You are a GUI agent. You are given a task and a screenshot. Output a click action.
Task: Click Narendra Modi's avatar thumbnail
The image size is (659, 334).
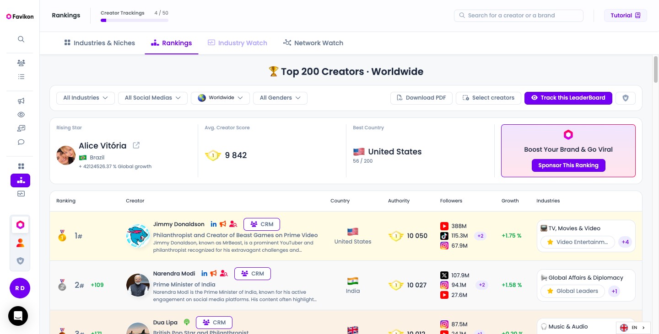tap(138, 285)
